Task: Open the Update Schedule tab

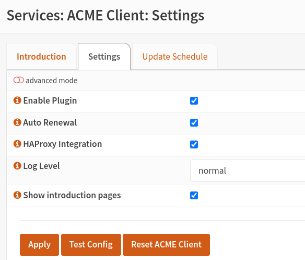Action: [x=175, y=56]
